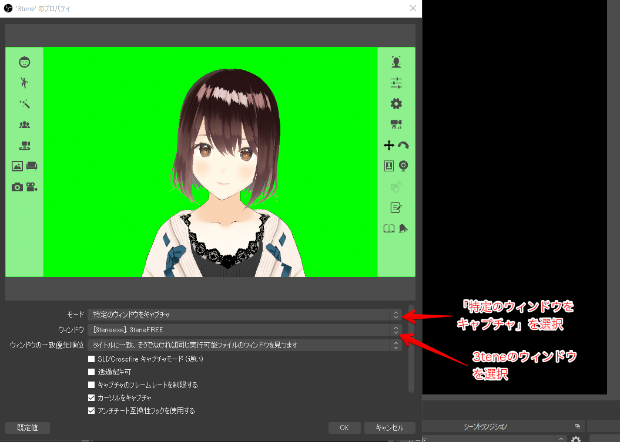Disable the カーソルをキャプチャ checkbox

[92, 397]
